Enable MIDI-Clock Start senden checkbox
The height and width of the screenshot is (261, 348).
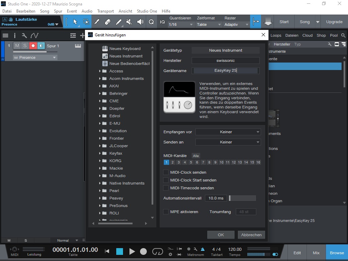pyautogui.click(x=166, y=180)
